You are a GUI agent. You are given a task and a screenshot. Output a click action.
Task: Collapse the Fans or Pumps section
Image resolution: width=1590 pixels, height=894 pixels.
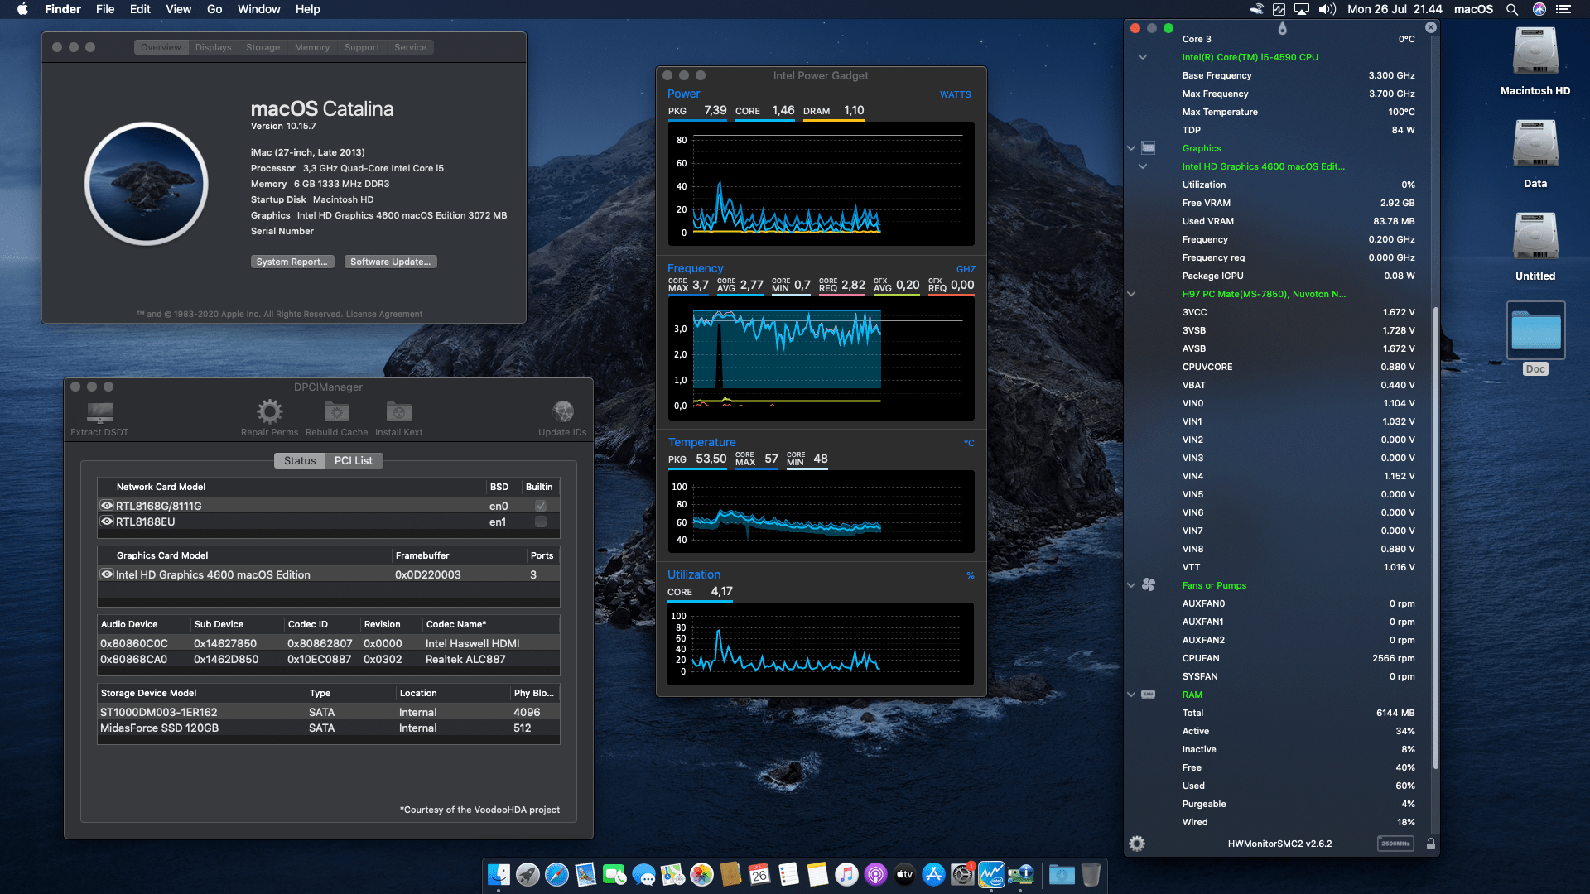[1131, 585]
